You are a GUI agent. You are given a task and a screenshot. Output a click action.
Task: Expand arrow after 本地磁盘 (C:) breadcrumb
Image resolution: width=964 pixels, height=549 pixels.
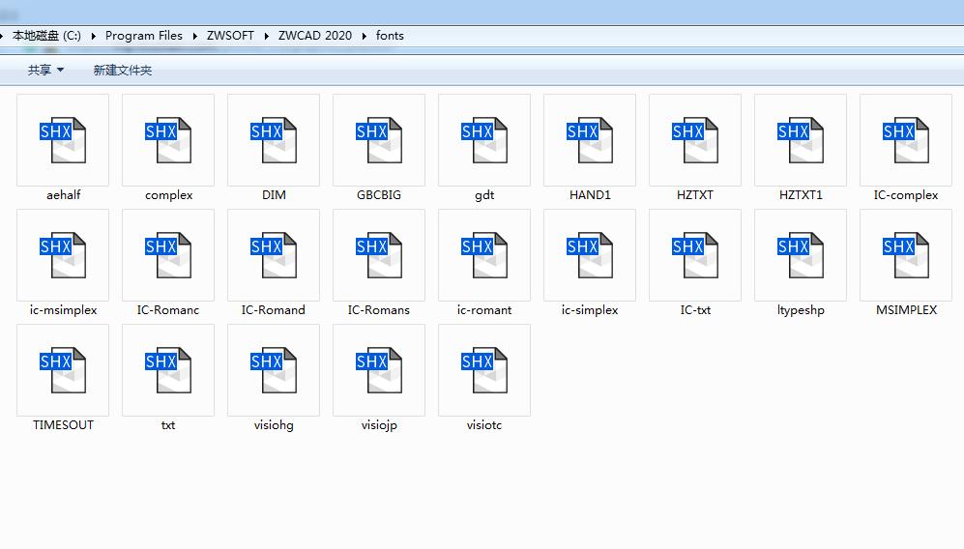pyautogui.click(x=94, y=37)
